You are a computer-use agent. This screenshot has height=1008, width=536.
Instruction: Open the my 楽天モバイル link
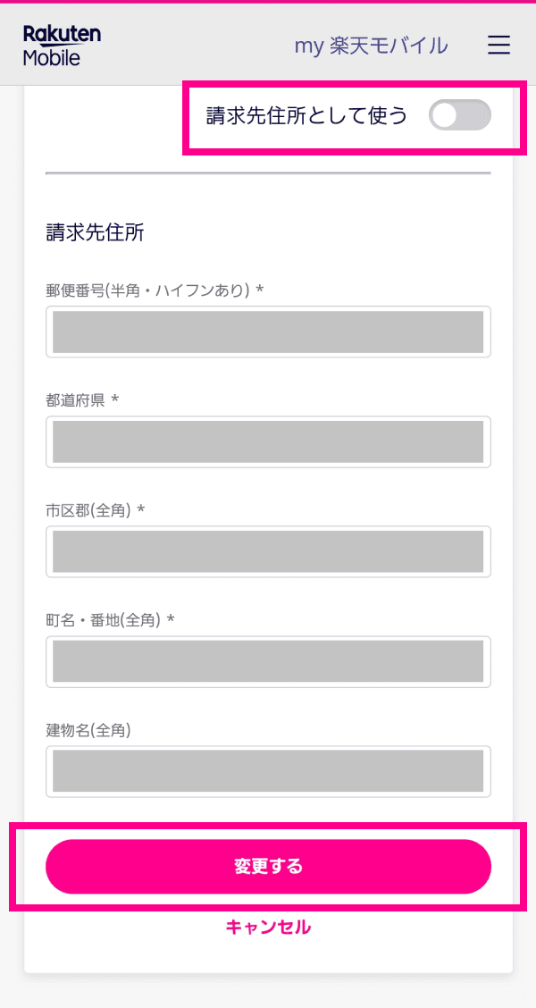tap(371, 46)
